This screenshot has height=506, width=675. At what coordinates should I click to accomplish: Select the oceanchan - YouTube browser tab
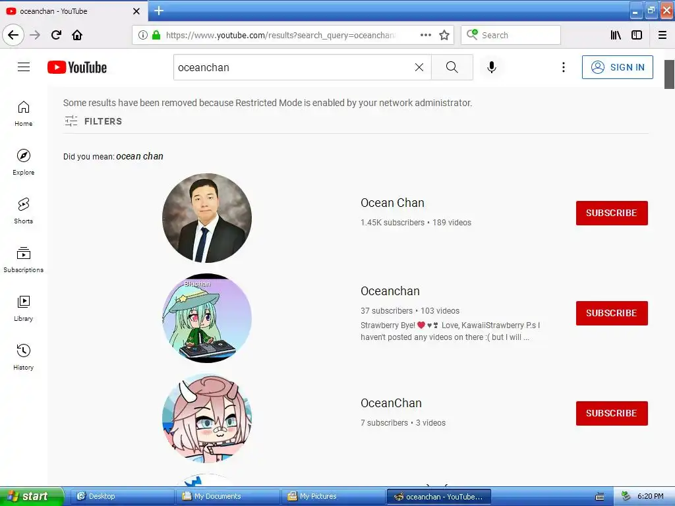(73, 11)
